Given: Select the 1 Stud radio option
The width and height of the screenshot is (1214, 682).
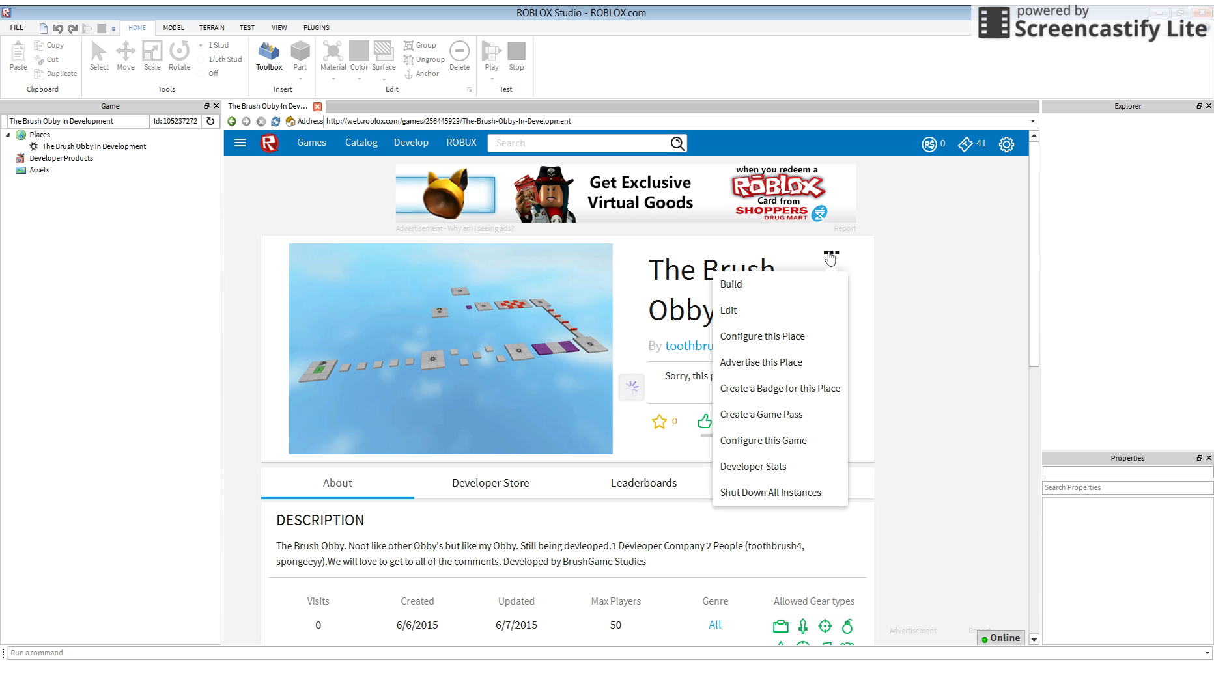Looking at the screenshot, I should [201, 46].
